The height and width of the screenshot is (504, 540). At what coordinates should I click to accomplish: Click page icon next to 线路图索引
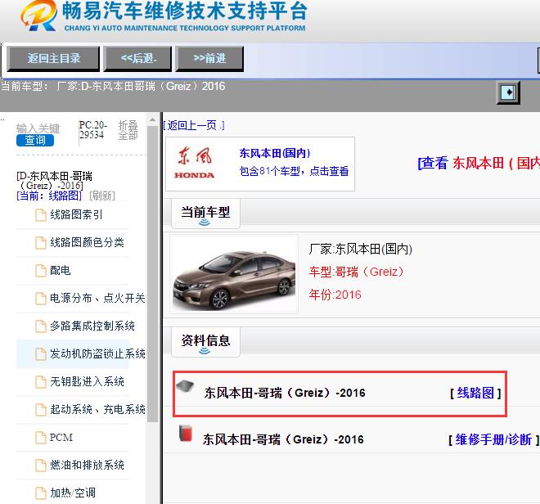coord(41,215)
